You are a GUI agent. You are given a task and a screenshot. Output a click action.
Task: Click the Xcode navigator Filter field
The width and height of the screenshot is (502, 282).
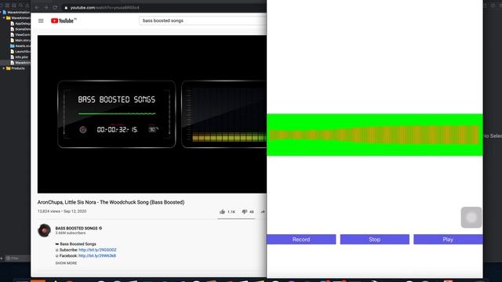18,258
